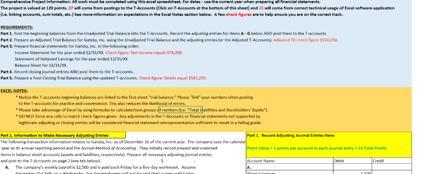Select the Account Name column header
Image resolution: width=421 pixels, height=174 pixels.
coord(290,161)
